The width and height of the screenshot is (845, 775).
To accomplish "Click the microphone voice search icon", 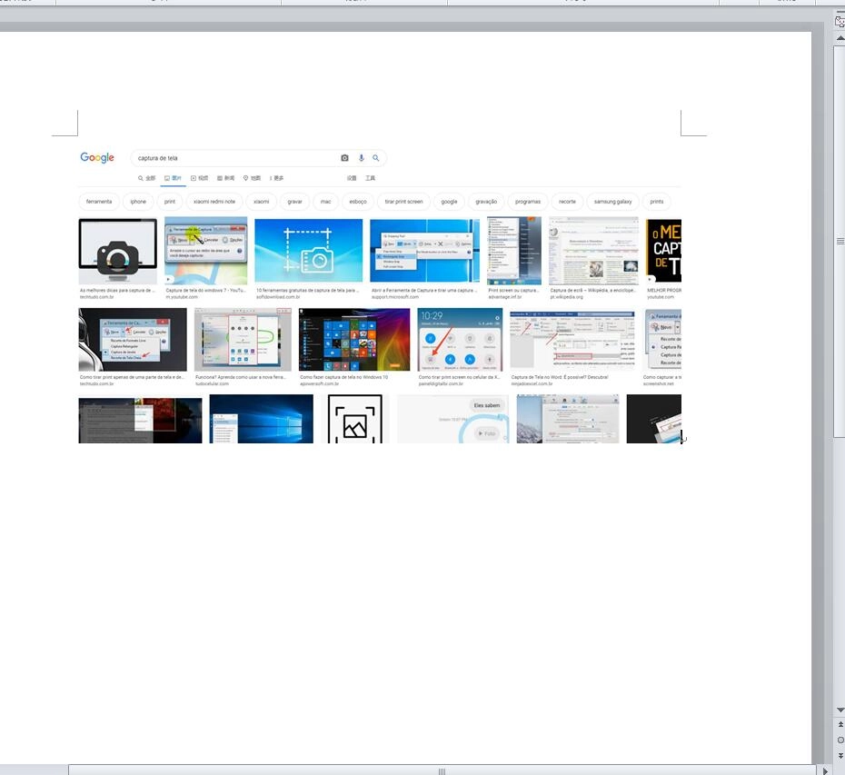I will (x=361, y=158).
